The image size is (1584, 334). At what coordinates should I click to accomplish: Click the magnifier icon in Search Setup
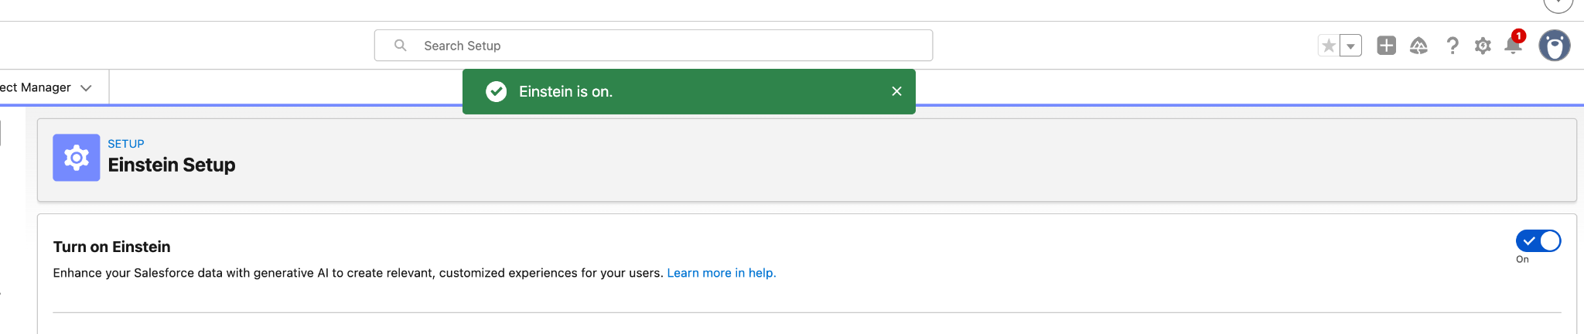click(x=401, y=46)
